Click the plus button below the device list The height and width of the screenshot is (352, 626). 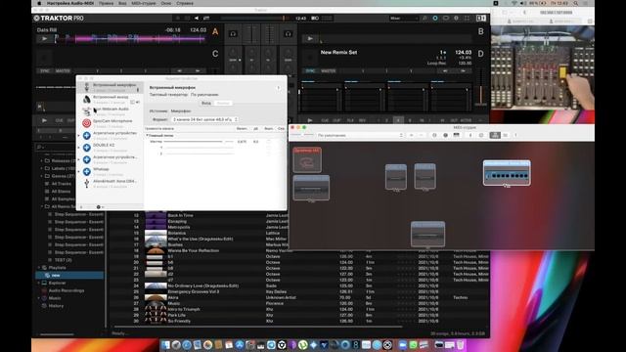81,207
